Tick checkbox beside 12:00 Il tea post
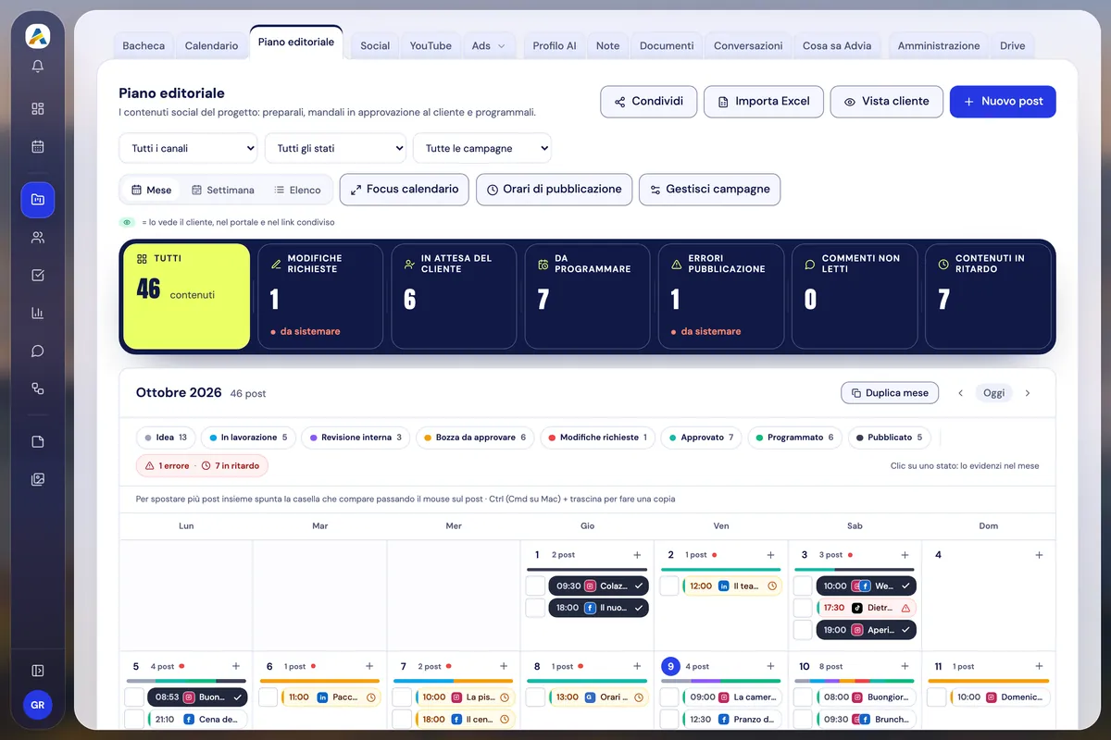Screen dimensions: 1111x740 click(669, 586)
